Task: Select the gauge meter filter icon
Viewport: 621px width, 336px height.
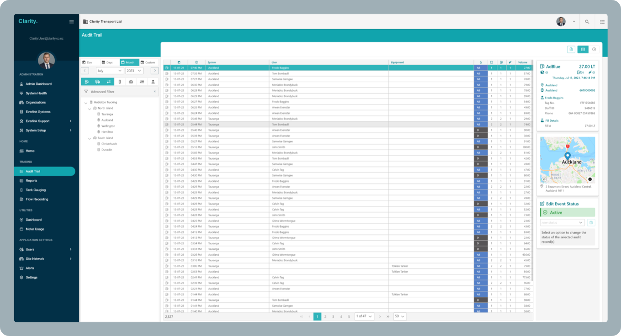Action: 131,82
